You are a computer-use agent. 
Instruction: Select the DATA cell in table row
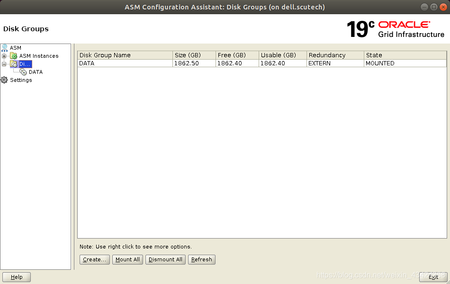(125, 63)
